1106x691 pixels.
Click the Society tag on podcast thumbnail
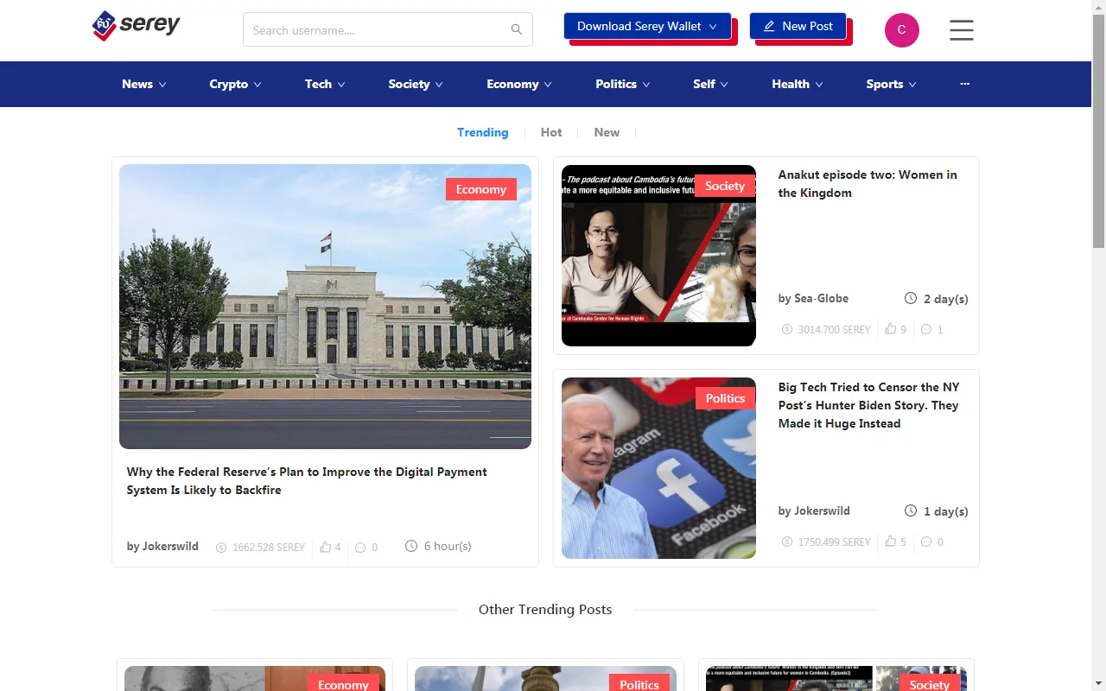click(x=725, y=186)
